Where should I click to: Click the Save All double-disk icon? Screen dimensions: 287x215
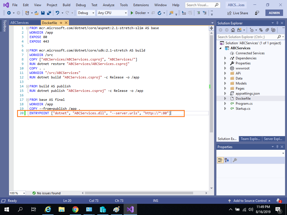(49, 13)
